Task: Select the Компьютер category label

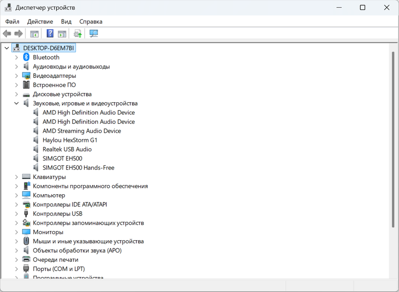Action: (49, 195)
